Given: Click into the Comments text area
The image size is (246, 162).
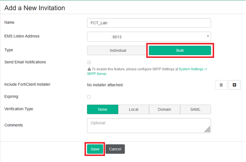Looking at the screenshot, I should tap(149, 126).
